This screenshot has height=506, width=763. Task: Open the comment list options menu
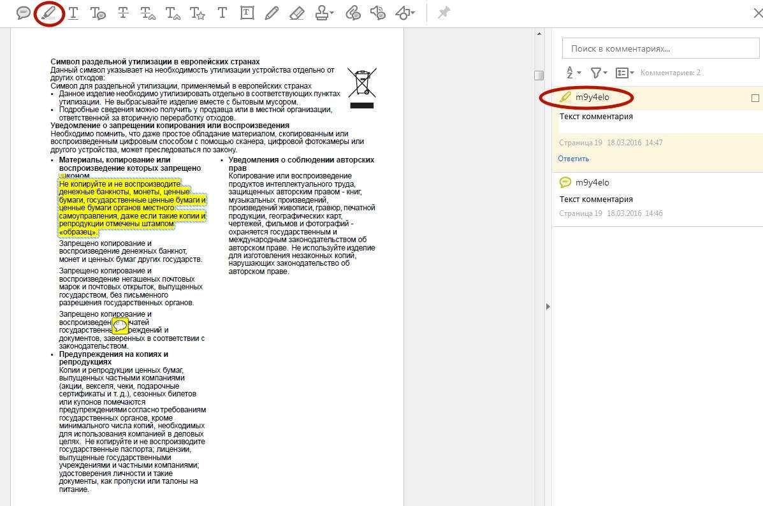[625, 73]
